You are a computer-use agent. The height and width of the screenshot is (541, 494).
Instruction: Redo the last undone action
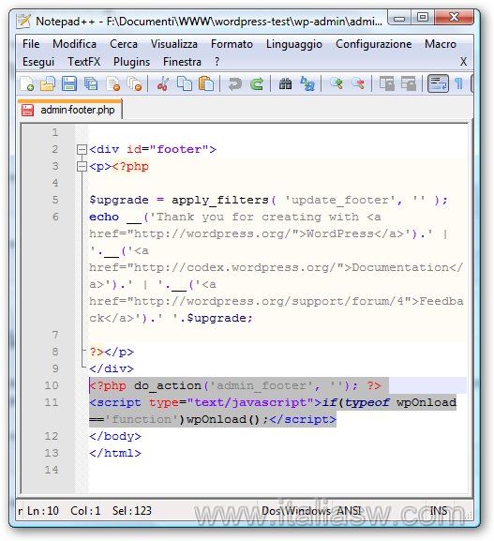coord(257,83)
